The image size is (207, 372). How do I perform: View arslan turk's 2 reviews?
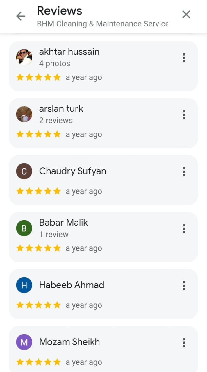pos(56,120)
